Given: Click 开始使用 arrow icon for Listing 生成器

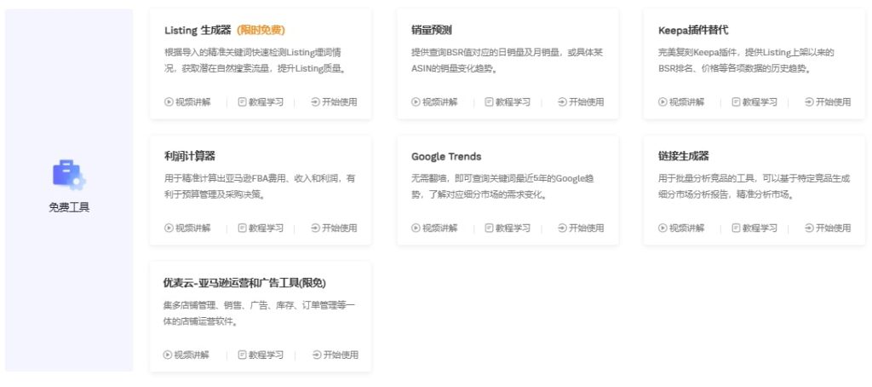Looking at the screenshot, I should click(315, 102).
